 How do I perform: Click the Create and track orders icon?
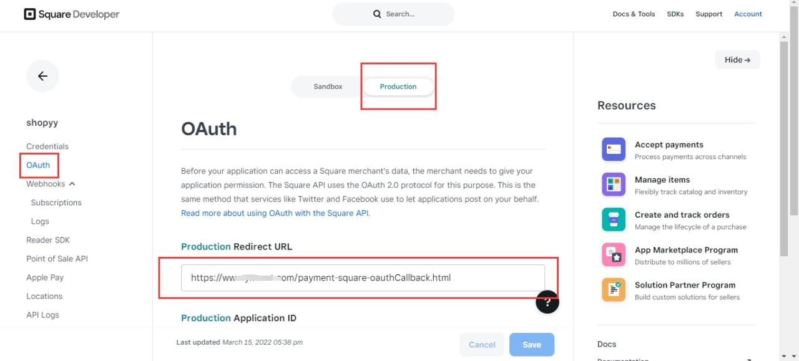613,219
